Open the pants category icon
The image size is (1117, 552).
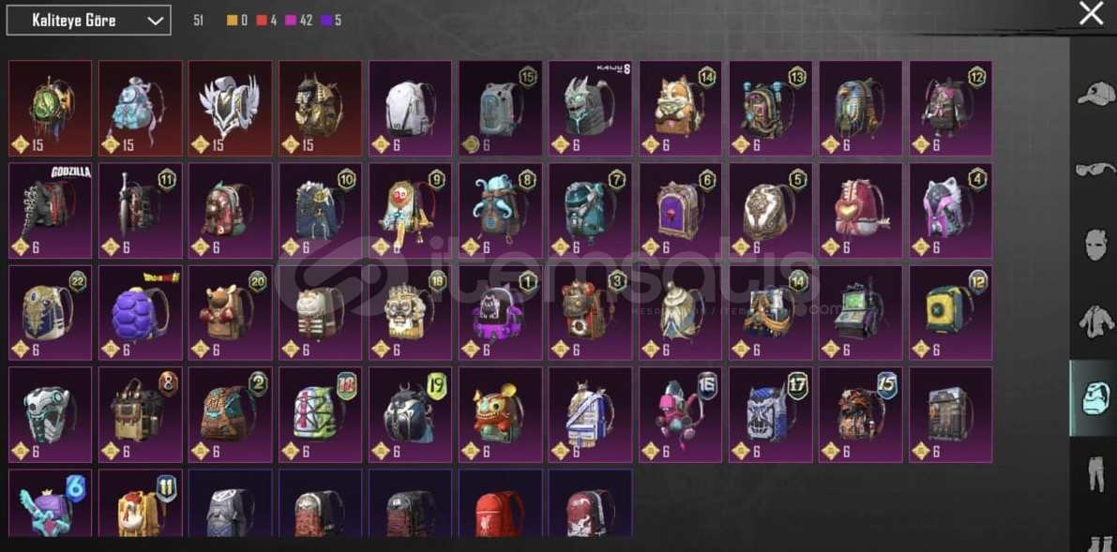point(1095,471)
